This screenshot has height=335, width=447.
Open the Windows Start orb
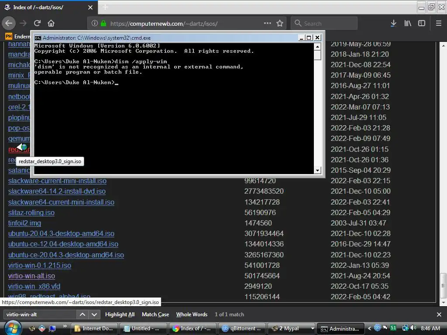tap(13, 328)
